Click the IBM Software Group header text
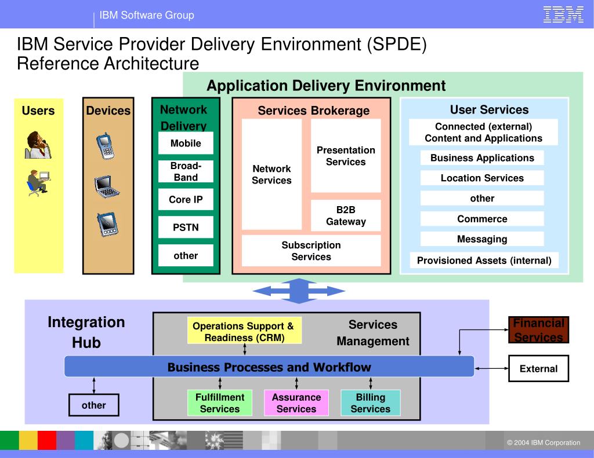Viewport: 594px width, 458px height. [x=147, y=15]
